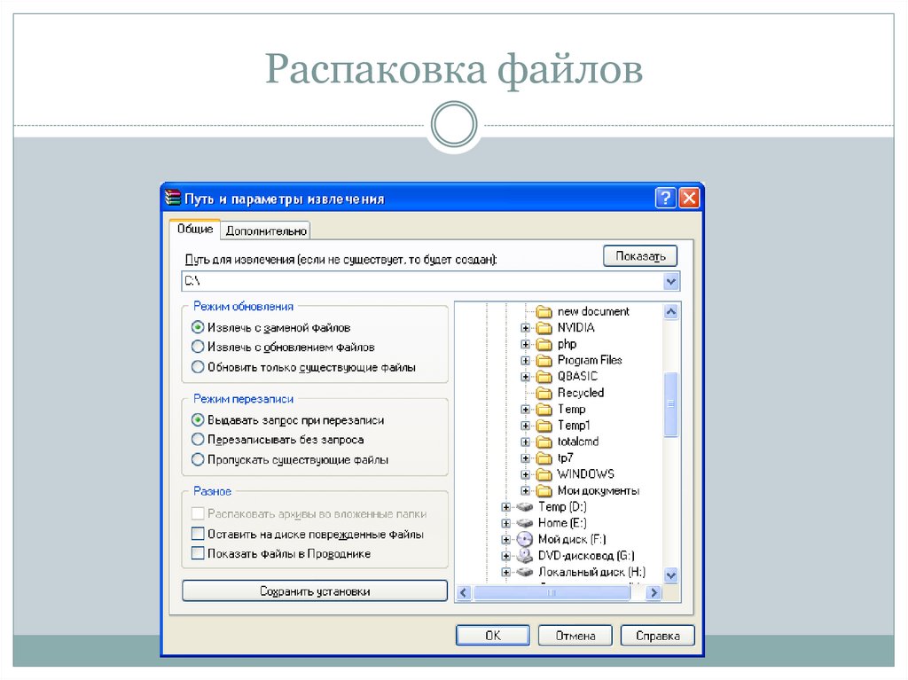This screenshot has height=680, width=908.
Task: Click the WINDOWS folder icon
Action: click(x=544, y=474)
